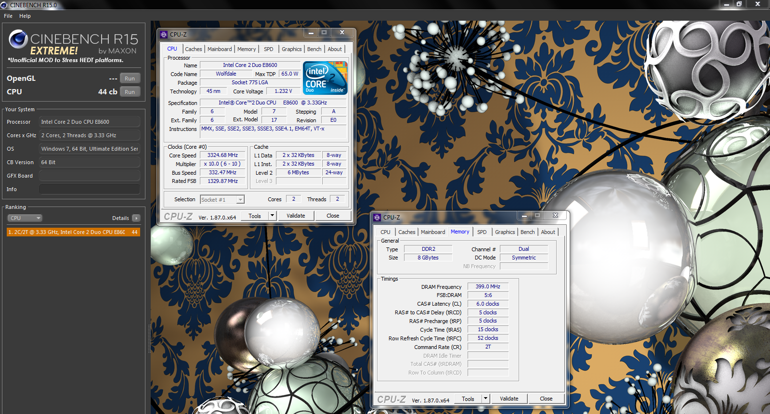Click the memory Type value DDR2
The width and height of the screenshot is (770, 414).
tap(428, 249)
